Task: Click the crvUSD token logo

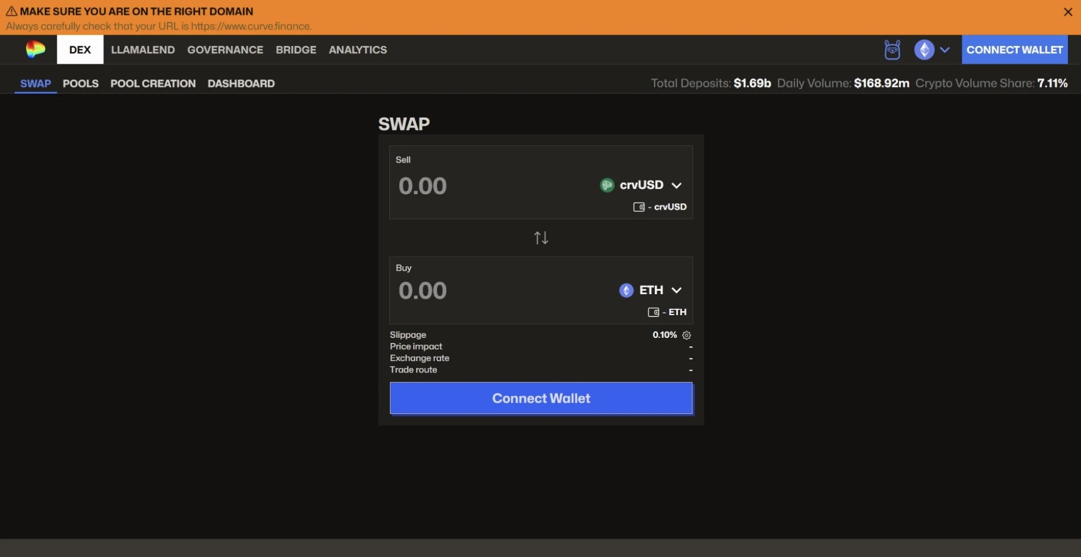Action: click(x=607, y=185)
